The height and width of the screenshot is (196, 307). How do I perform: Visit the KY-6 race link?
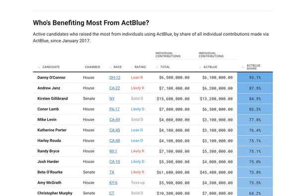[x=113, y=183]
